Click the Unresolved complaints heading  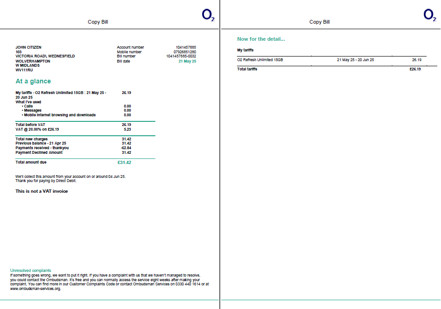click(x=30, y=270)
